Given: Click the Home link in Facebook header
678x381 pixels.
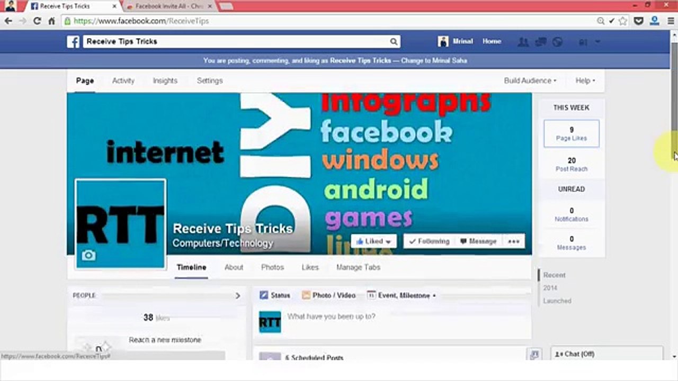Looking at the screenshot, I should click(x=492, y=41).
